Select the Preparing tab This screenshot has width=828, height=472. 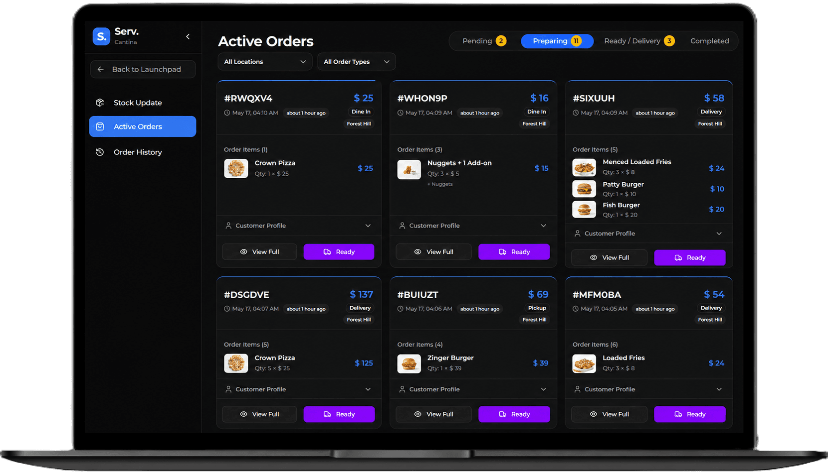point(557,41)
